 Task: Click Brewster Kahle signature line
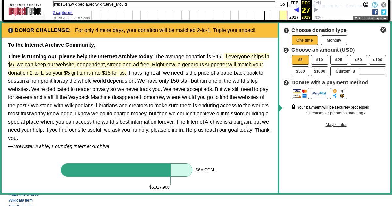(59, 146)
